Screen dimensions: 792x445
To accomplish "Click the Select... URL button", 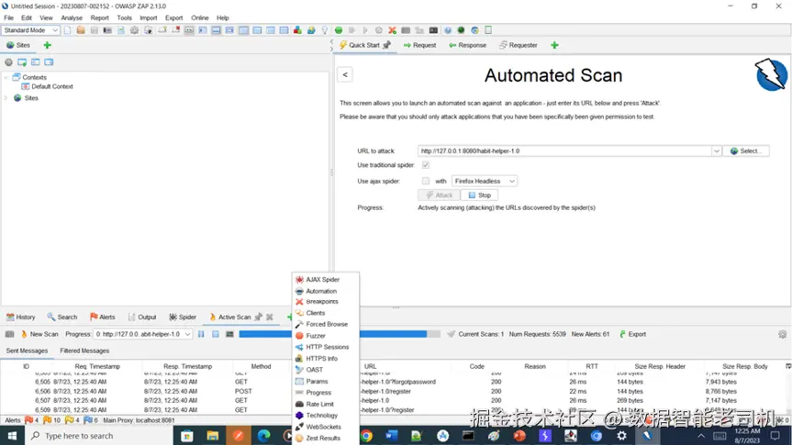I will click(x=746, y=151).
